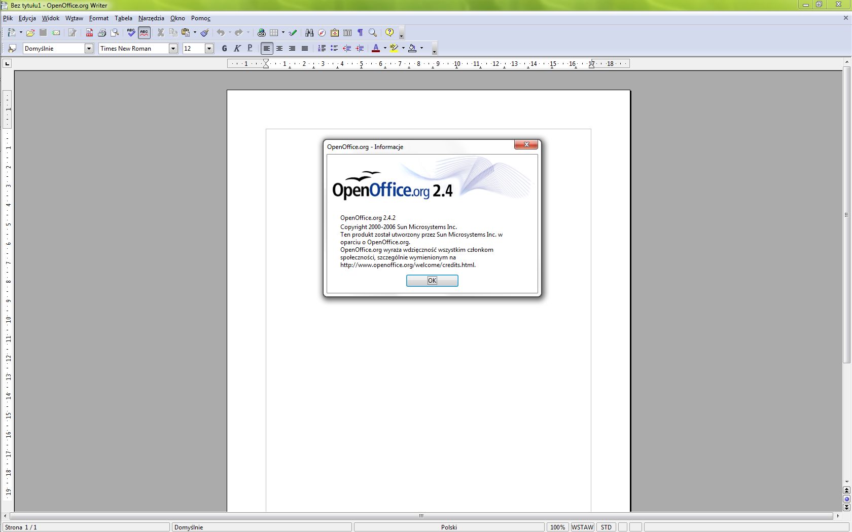This screenshot has width=852, height=532.
Task: Insert a Hyperlink via toolbar icon
Action: (261, 32)
